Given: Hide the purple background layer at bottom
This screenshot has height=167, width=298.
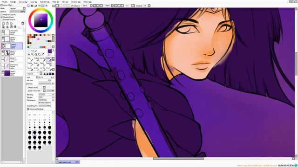Looking at the screenshot, I should [3, 72].
